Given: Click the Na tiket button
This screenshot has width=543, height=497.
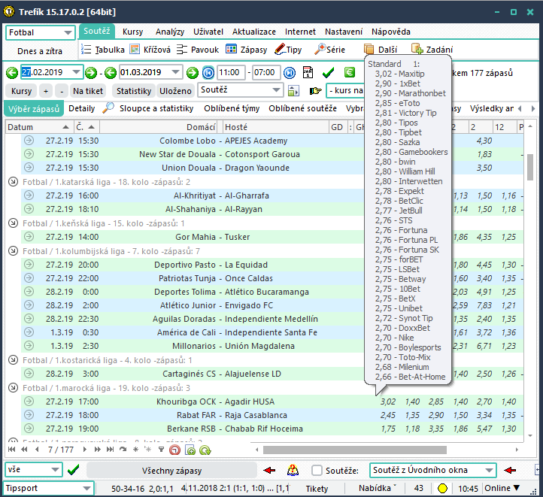Looking at the screenshot, I should point(88,91).
